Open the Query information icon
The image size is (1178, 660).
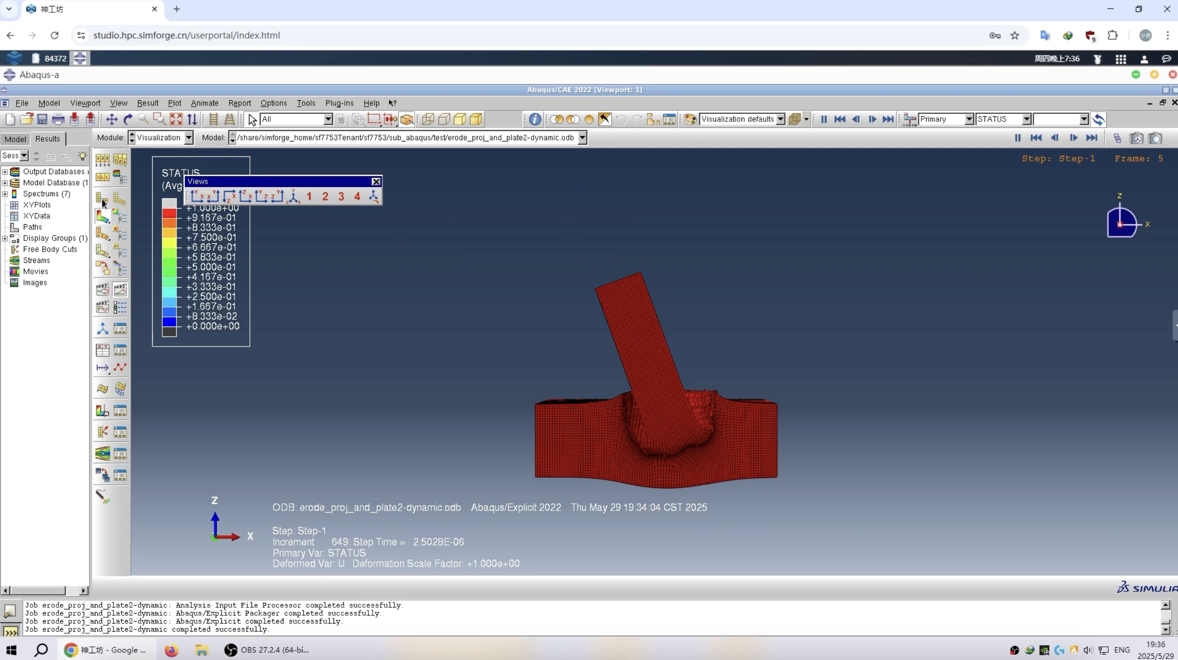click(535, 119)
